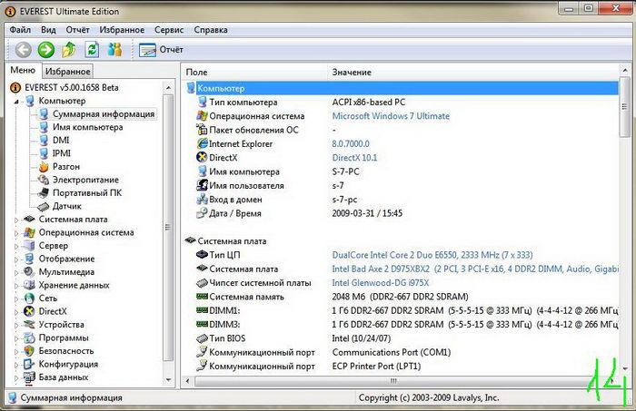This screenshot has width=636, height=411.
Task: Open the Справка menu
Action: click(x=211, y=30)
